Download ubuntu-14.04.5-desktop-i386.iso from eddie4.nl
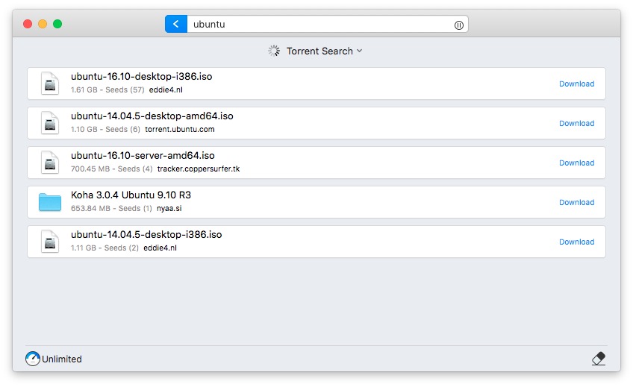Screen dimensions: 633x387 click(576, 242)
